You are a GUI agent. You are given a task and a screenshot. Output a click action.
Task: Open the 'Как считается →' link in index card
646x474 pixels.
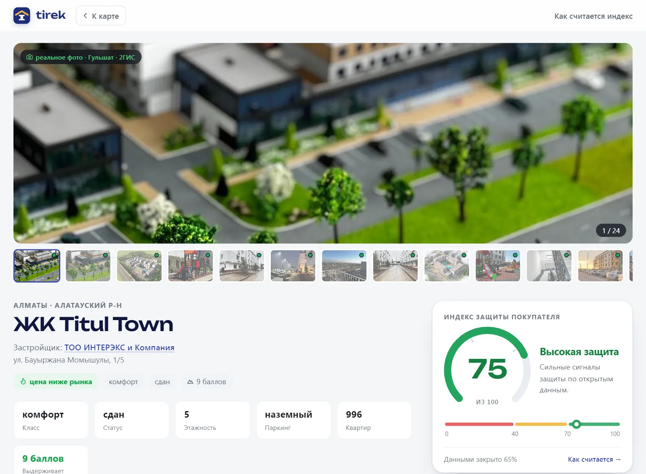click(594, 459)
